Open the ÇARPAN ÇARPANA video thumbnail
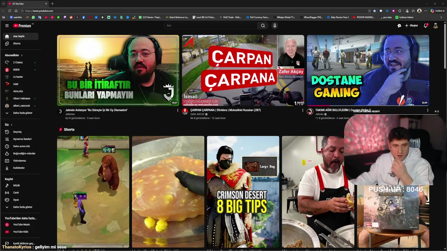 click(x=243, y=70)
